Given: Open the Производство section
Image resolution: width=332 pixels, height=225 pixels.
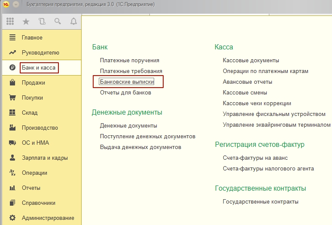Looking at the screenshot, I should (40, 128).
